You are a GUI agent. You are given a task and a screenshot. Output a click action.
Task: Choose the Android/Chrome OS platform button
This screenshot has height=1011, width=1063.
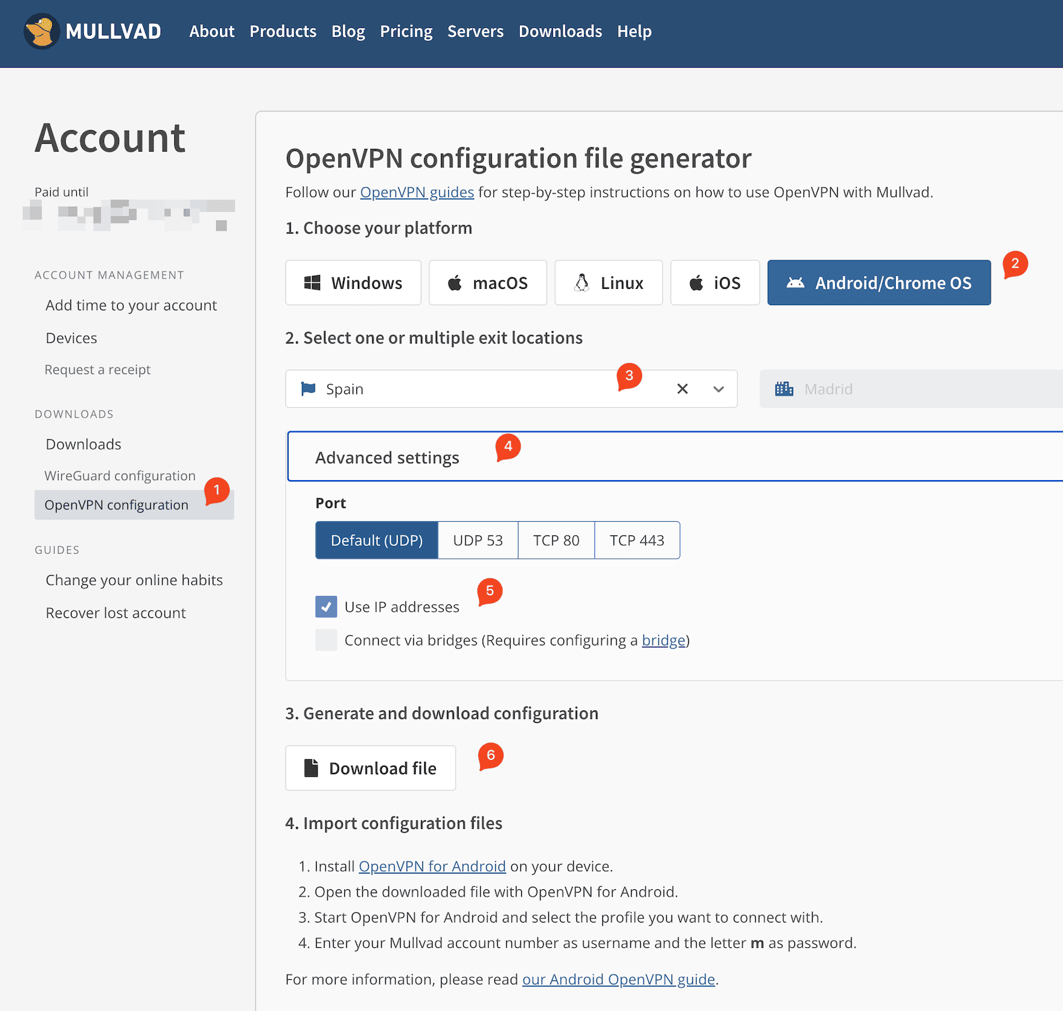pos(879,283)
